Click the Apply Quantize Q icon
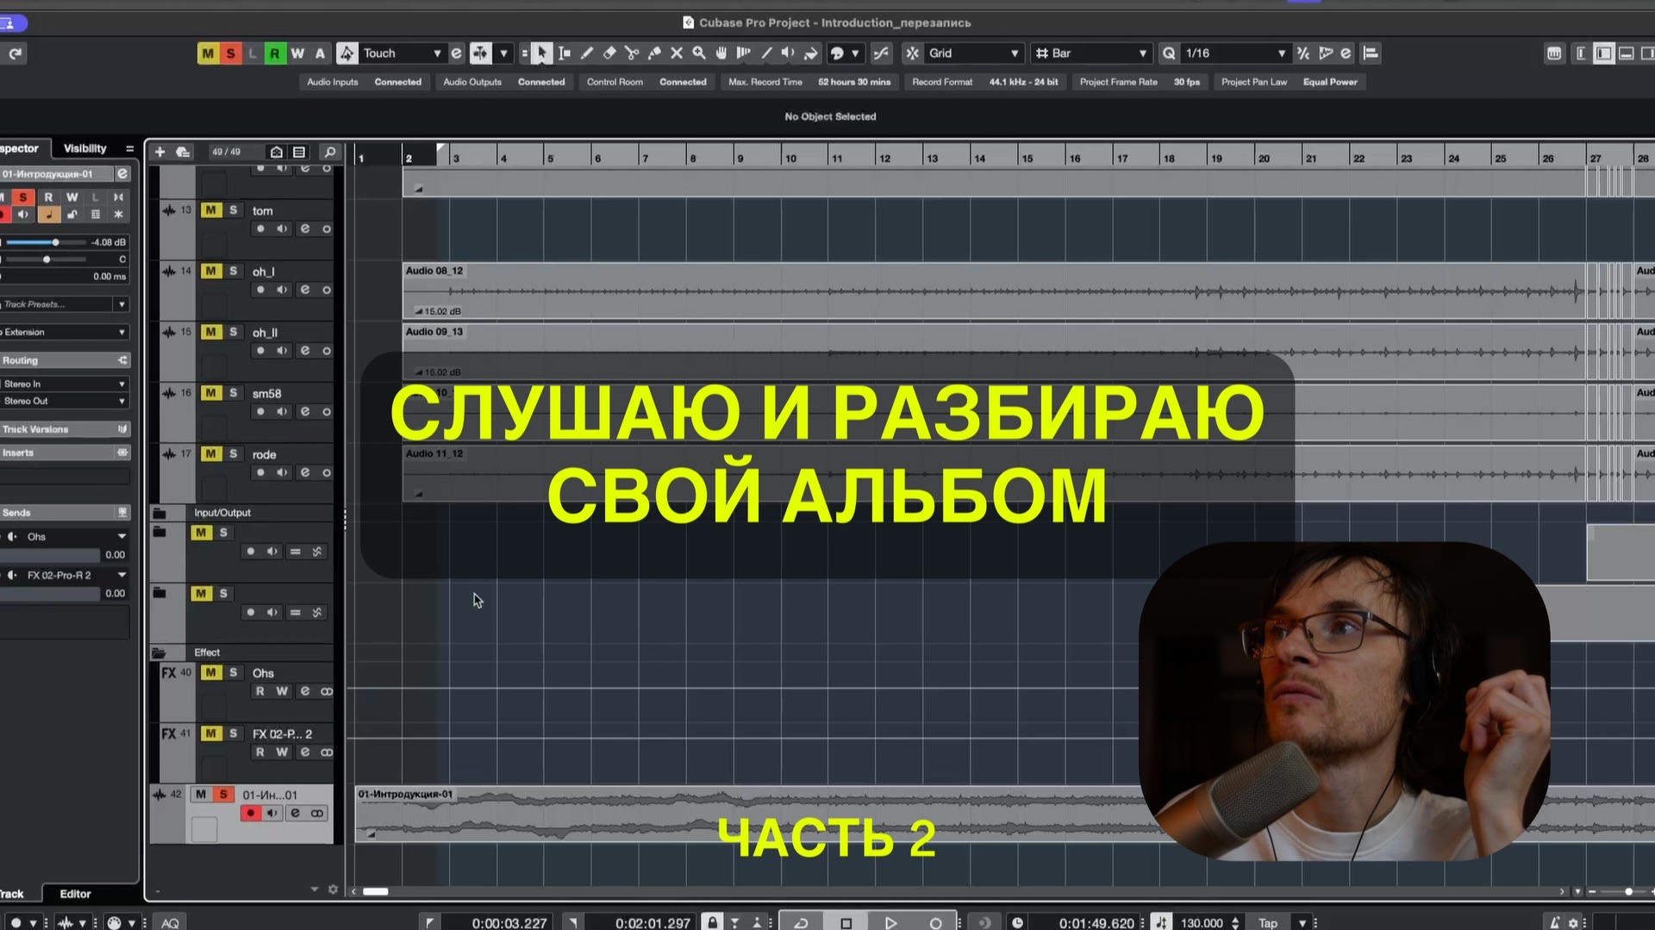This screenshot has width=1655, height=930. 1169,53
